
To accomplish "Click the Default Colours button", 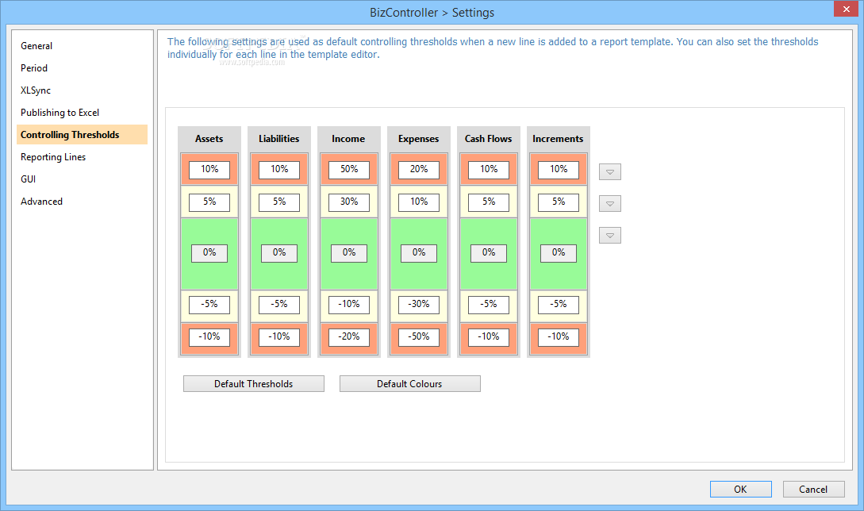I will (x=409, y=384).
